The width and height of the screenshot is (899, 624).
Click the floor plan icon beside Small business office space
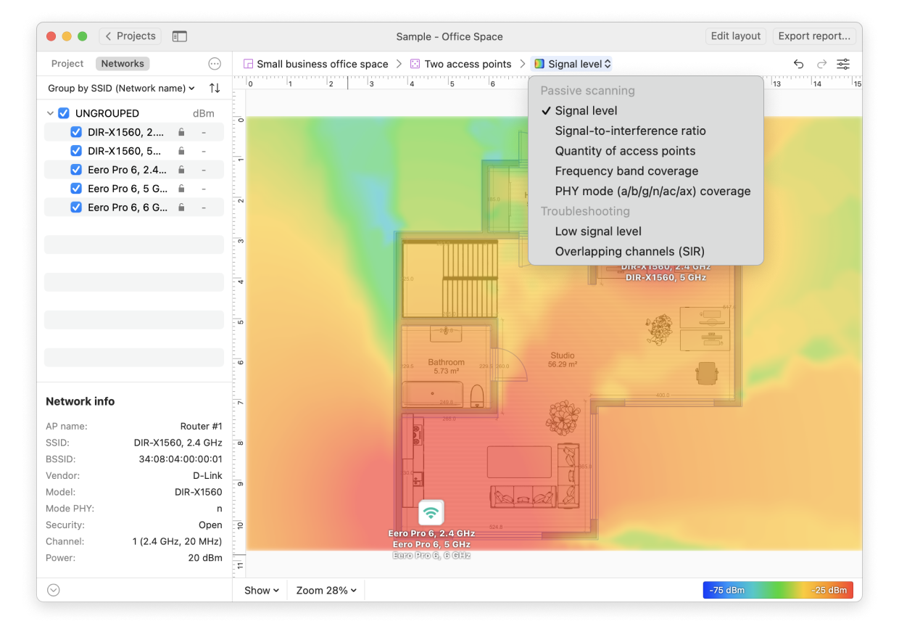point(248,64)
